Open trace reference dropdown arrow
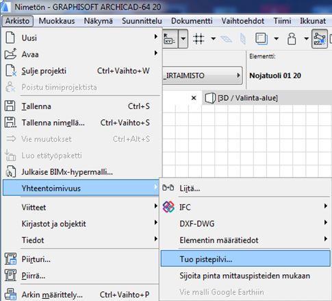This screenshot has width=332, height=301. click(x=277, y=38)
